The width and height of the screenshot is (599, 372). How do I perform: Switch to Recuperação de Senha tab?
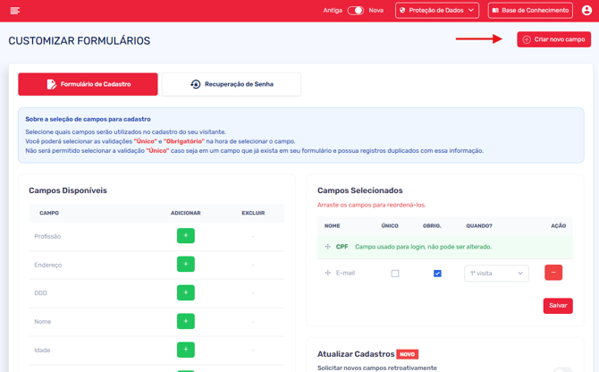point(231,84)
